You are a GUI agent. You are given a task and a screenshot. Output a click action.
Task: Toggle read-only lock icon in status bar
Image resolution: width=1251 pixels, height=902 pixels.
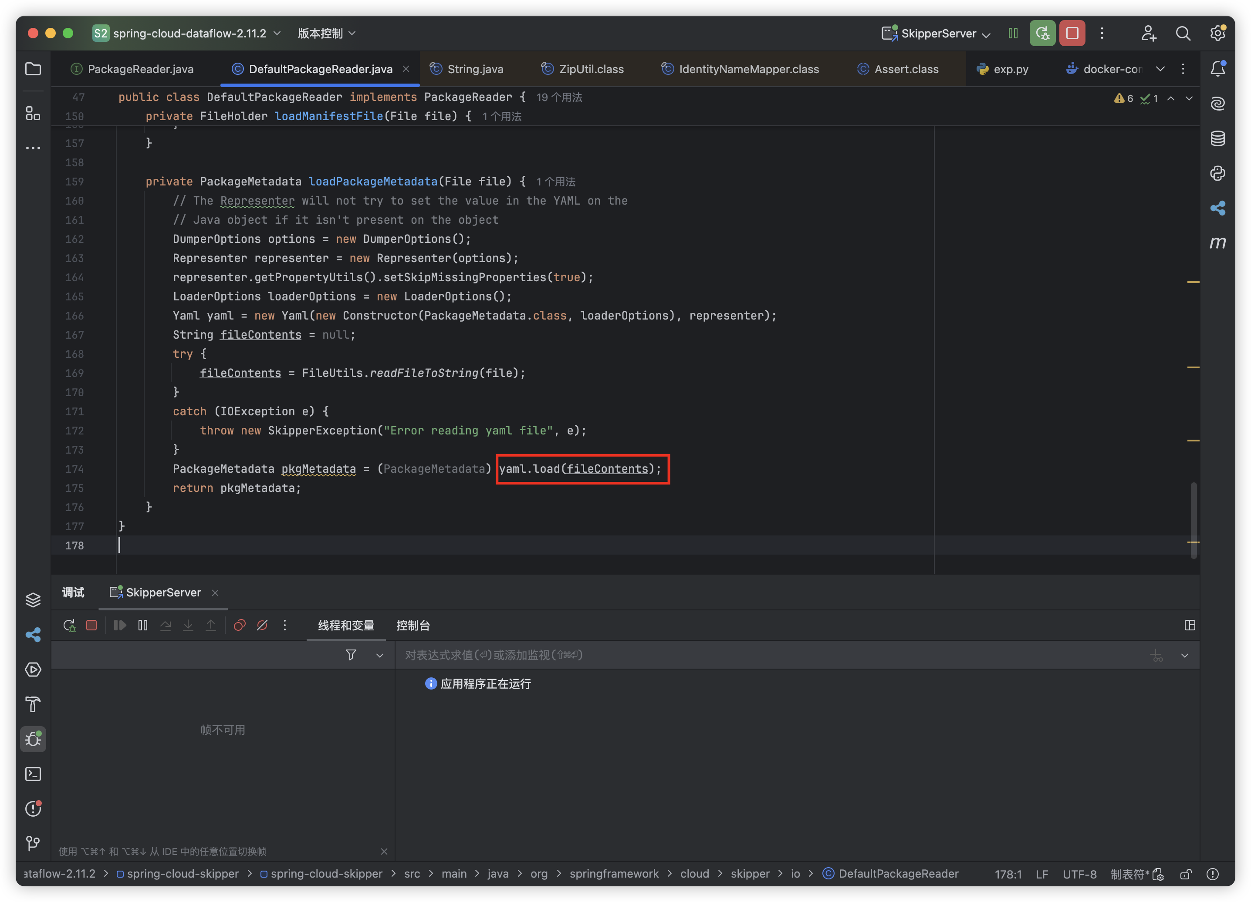point(1185,875)
